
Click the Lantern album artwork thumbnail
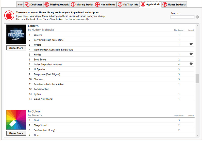(x=16, y=34)
